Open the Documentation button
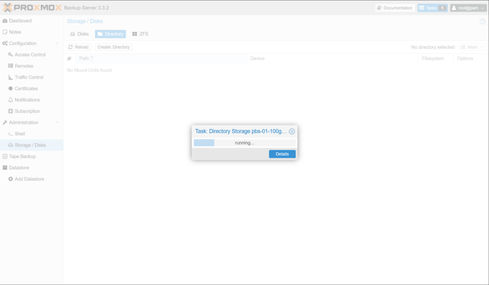 pos(394,8)
